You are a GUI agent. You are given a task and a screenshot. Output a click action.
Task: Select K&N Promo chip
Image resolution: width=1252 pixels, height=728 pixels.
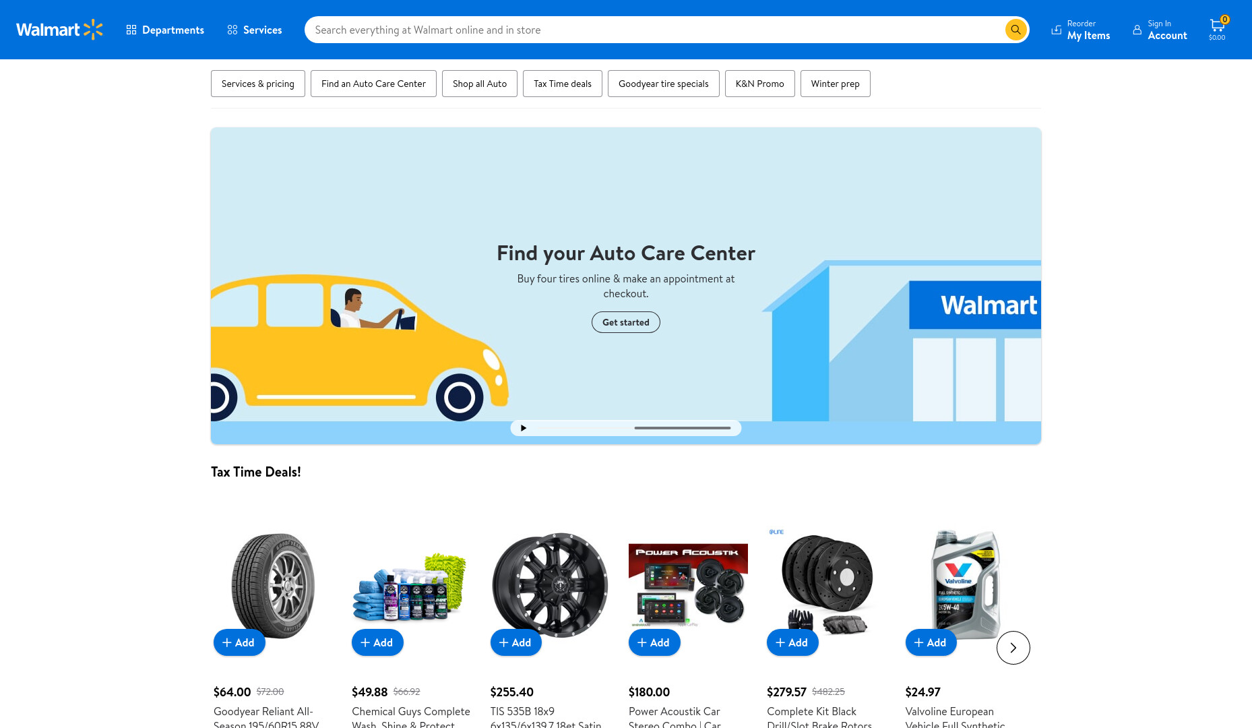click(760, 84)
